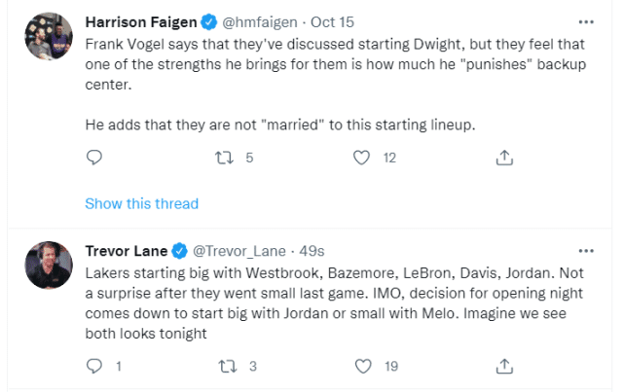
Task: Open Harrison Faigen's profile picture
Action: pyautogui.click(x=48, y=37)
